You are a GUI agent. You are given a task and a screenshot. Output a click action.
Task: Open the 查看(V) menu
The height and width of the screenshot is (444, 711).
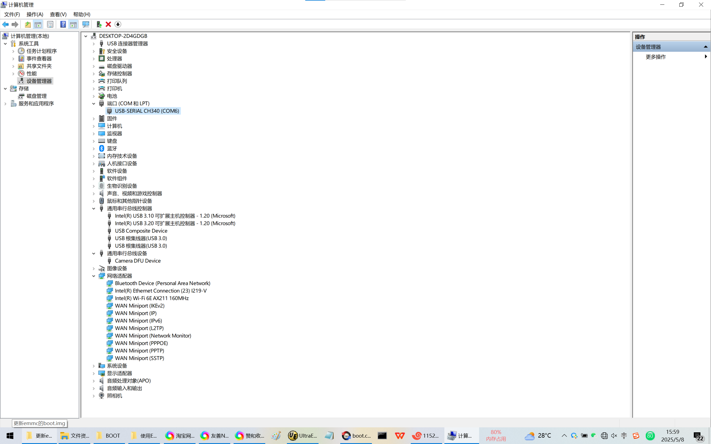click(x=58, y=14)
